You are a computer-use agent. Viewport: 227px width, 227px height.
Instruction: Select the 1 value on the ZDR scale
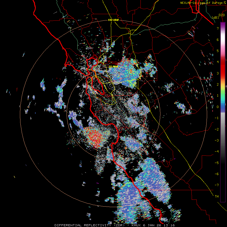click(x=218, y=96)
